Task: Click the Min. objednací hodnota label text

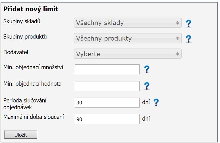Action: click(32, 84)
